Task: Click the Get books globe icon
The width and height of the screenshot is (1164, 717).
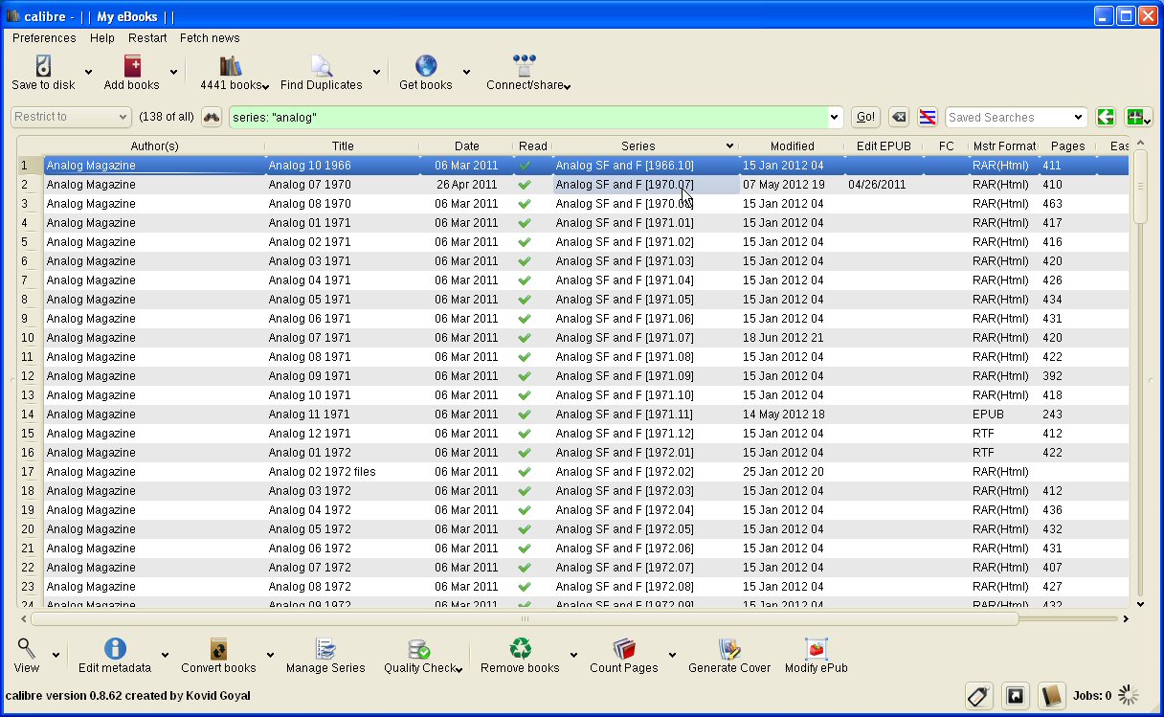Action: point(426,67)
